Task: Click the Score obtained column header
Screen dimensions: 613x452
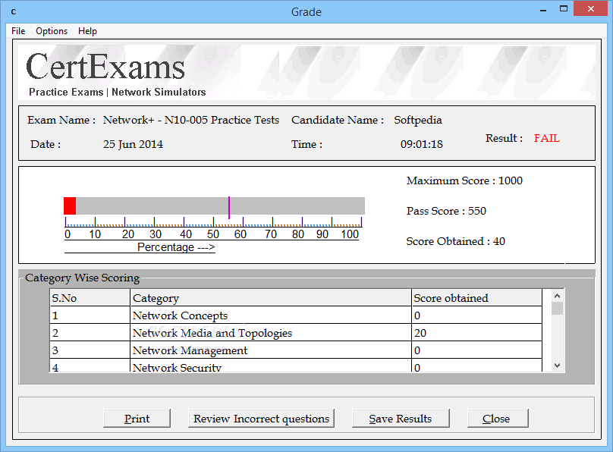Action: 476,298
